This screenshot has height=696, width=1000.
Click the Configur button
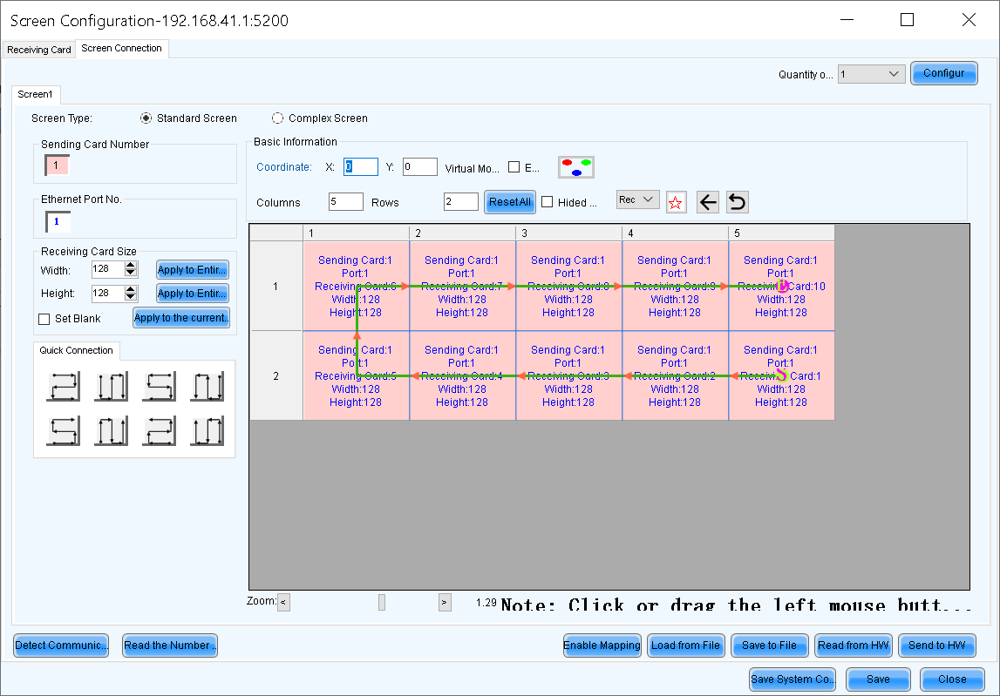coord(944,73)
